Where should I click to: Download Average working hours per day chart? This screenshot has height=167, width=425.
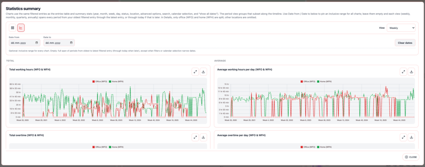(411, 72)
